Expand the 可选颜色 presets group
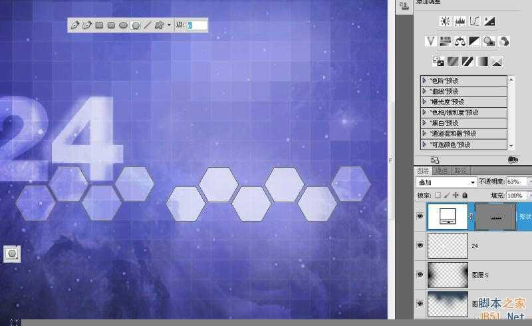The height and width of the screenshot is (326, 532). pyautogui.click(x=424, y=144)
